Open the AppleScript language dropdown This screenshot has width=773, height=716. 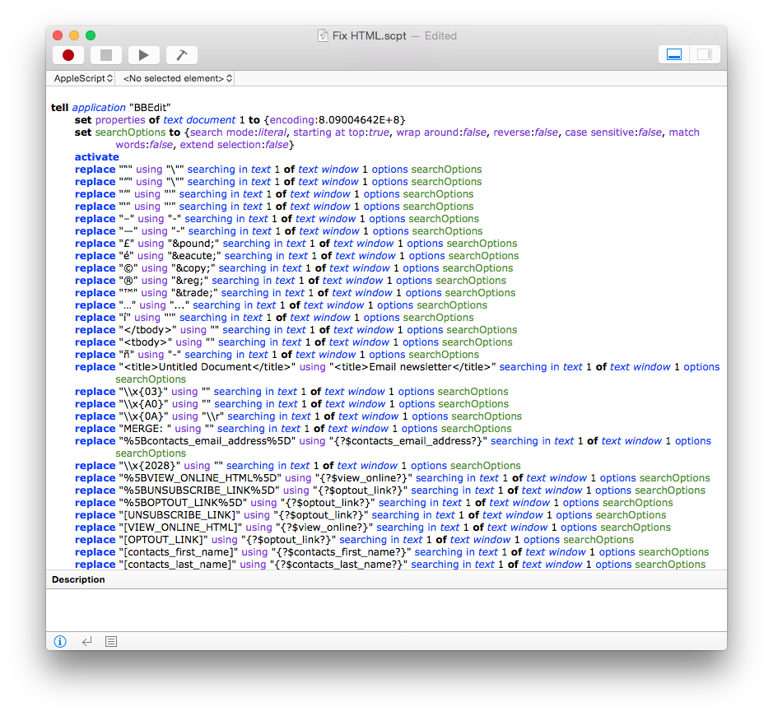pos(85,78)
